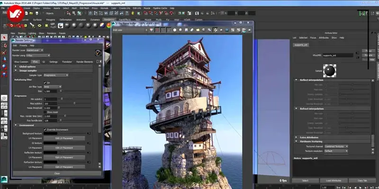
Task: Pick the blue cone Move tool
Action: pyautogui.click(x=4, y=60)
